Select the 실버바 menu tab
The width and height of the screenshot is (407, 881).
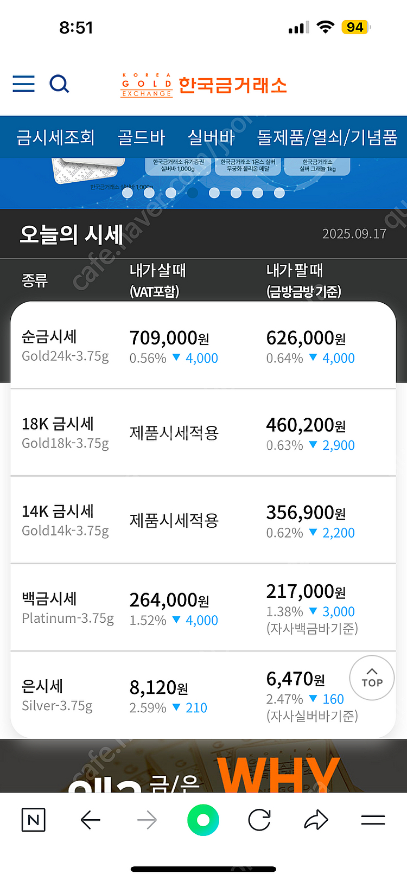[211, 137]
